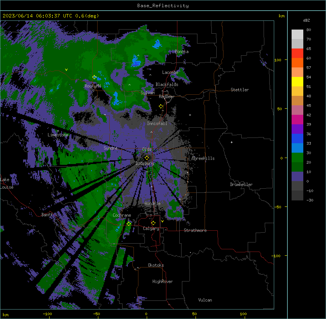This screenshot has width=326, height=319.
Task: Click the 80 value atop the dBZ legend
Action: pyautogui.click(x=309, y=30)
